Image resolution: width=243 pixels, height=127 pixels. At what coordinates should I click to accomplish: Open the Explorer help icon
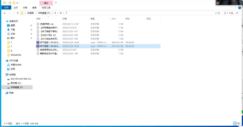pos(240,8)
